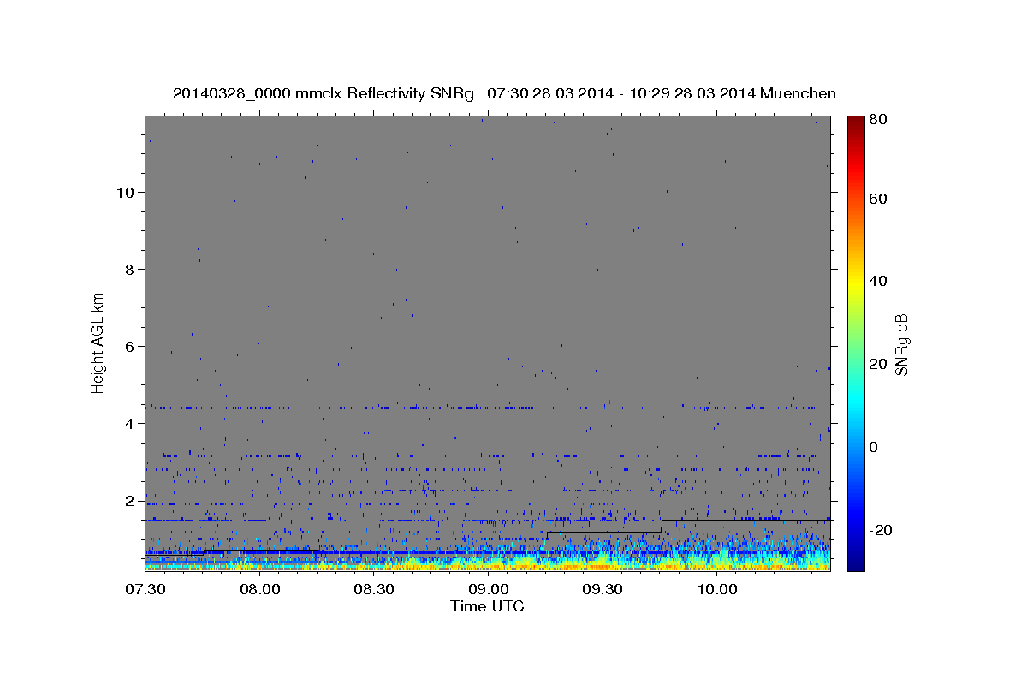
Task: Click the 'Height AGL km' axis label
Action: click(98, 342)
